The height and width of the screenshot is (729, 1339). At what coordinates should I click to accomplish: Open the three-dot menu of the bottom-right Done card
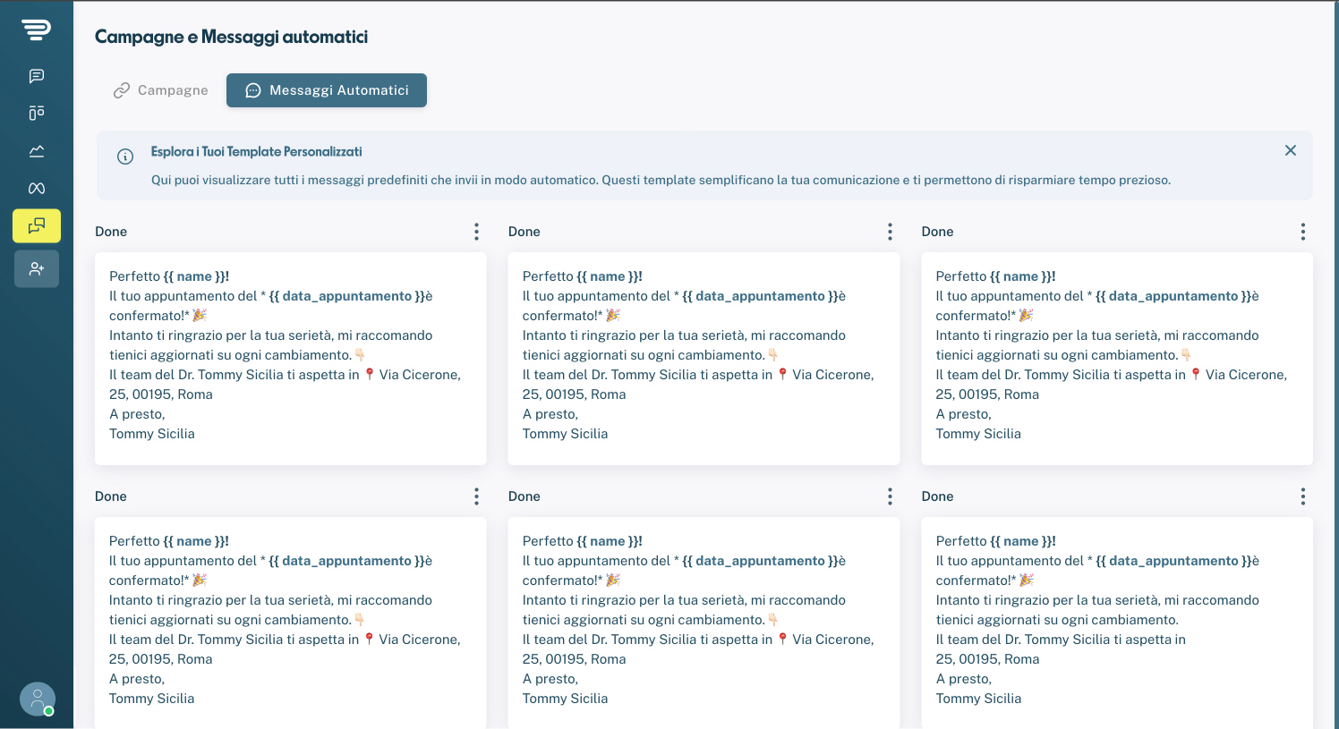[1303, 496]
